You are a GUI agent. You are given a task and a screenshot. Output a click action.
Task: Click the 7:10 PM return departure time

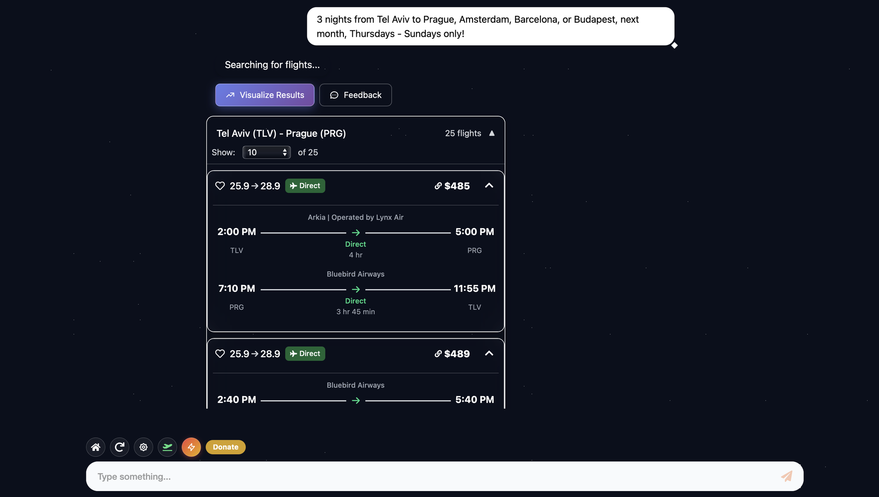click(236, 289)
